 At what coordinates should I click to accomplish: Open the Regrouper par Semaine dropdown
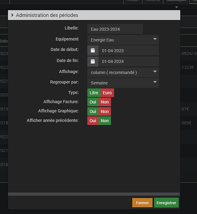pos(123,83)
